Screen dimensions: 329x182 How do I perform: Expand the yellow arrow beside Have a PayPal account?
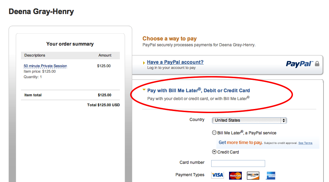(x=144, y=63)
